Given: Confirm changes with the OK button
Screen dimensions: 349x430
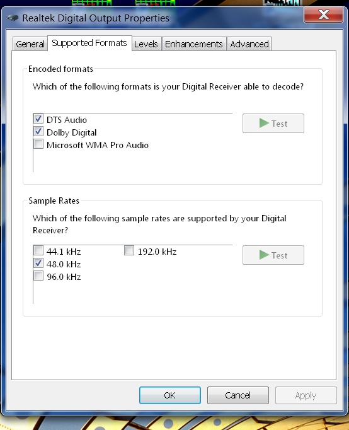Looking at the screenshot, I should pos(170,395).
